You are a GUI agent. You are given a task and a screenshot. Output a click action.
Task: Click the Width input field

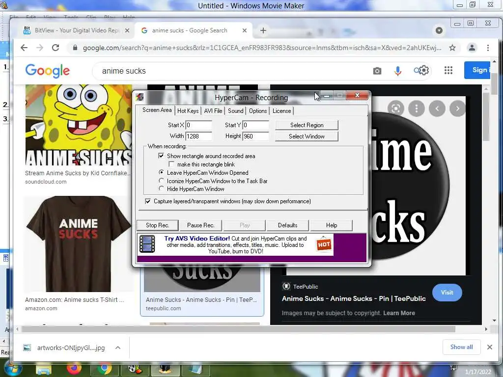pos(198,136)
